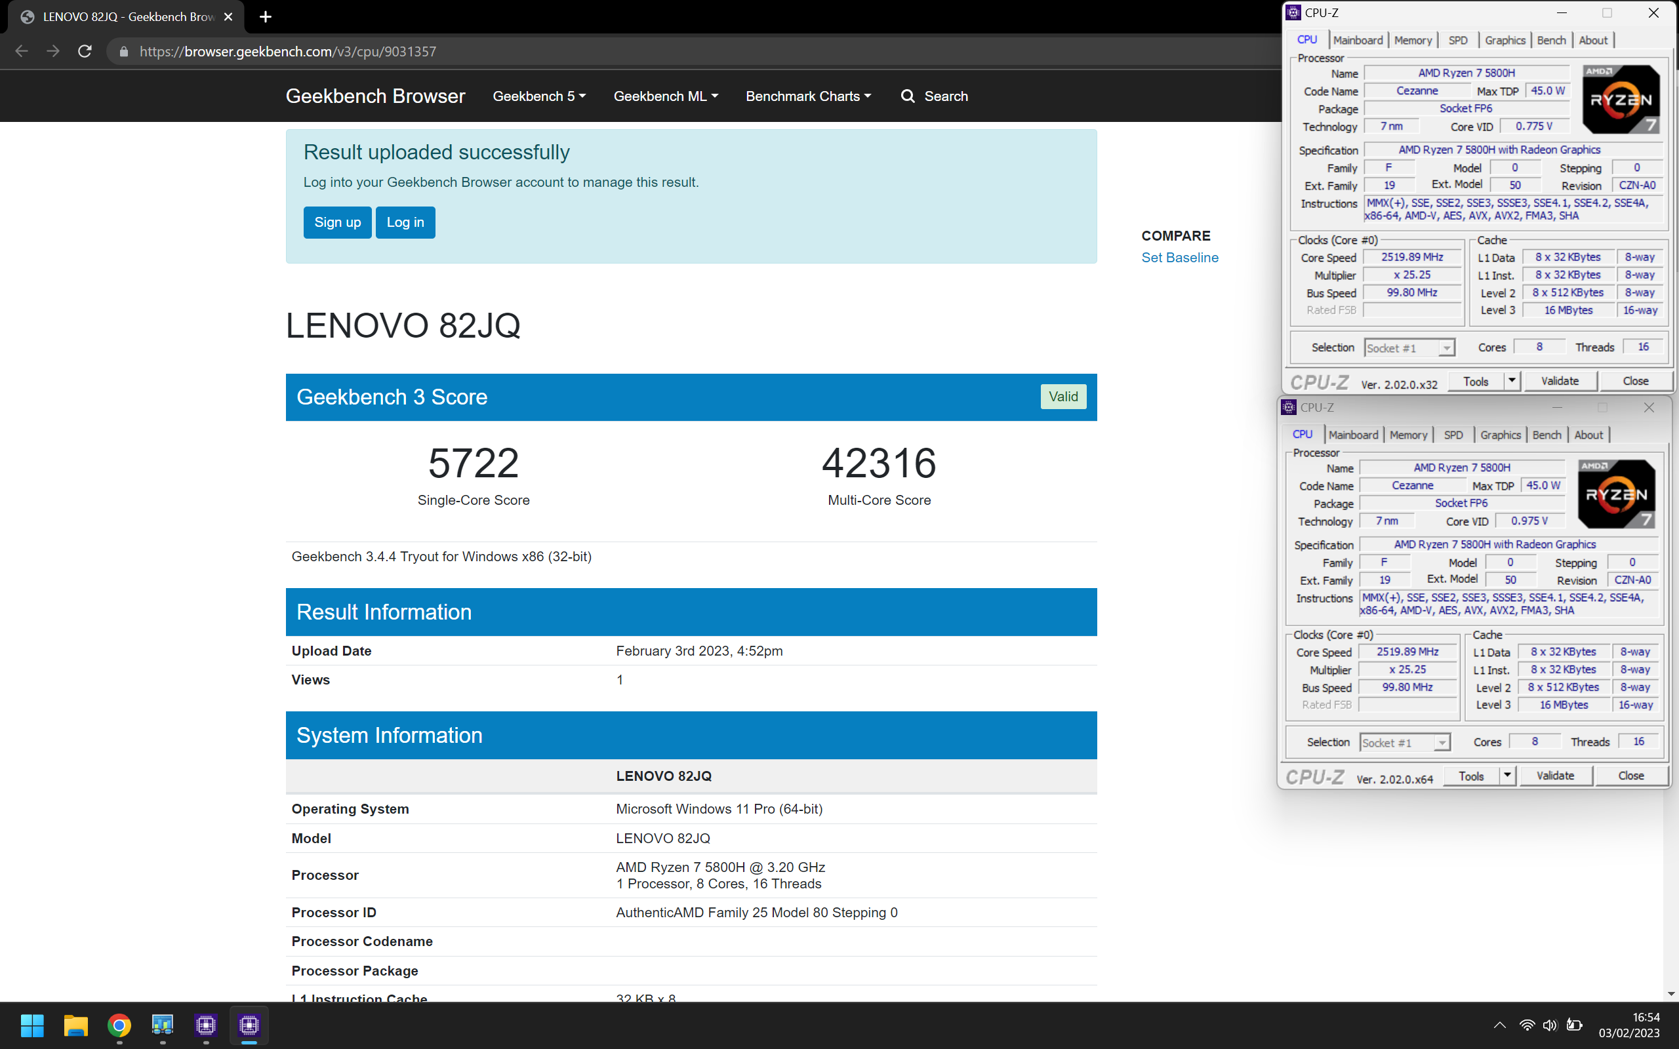Click Core Speed value in top CPU-Z
The height and width of the screenshot is (1049, 1679).
1412,258
